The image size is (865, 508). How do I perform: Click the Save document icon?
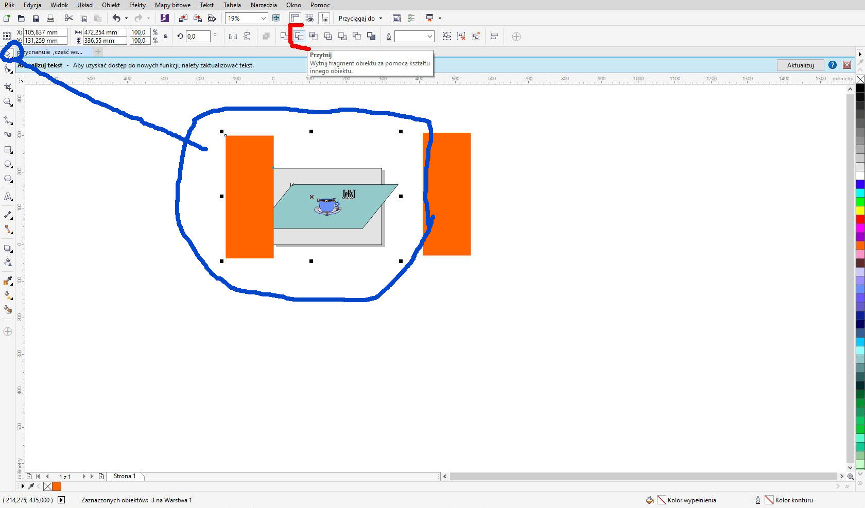point(36,19)
